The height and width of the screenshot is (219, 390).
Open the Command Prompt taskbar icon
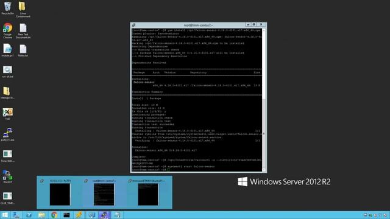tap(66, 215)
